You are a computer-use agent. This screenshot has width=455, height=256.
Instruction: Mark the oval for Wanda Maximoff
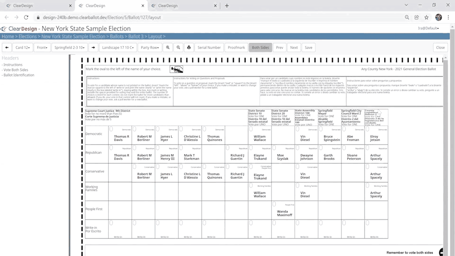[x=274, y=204]
